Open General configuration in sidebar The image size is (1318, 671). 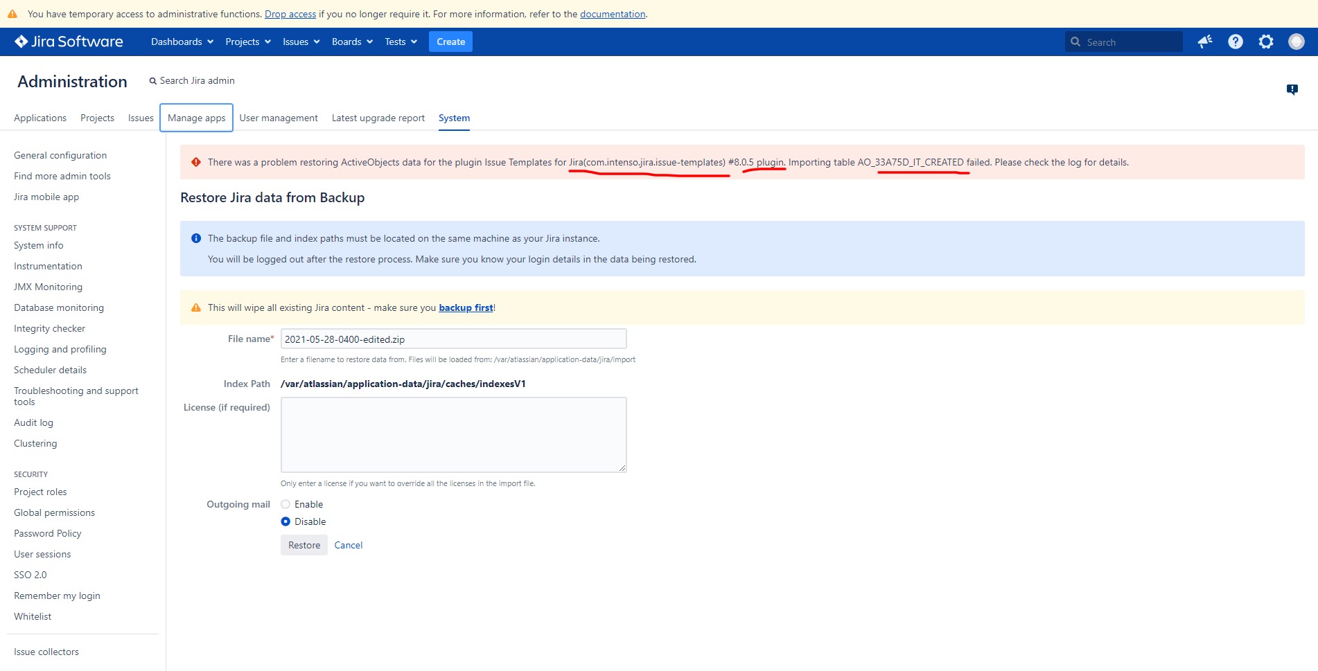pos(60,155)
